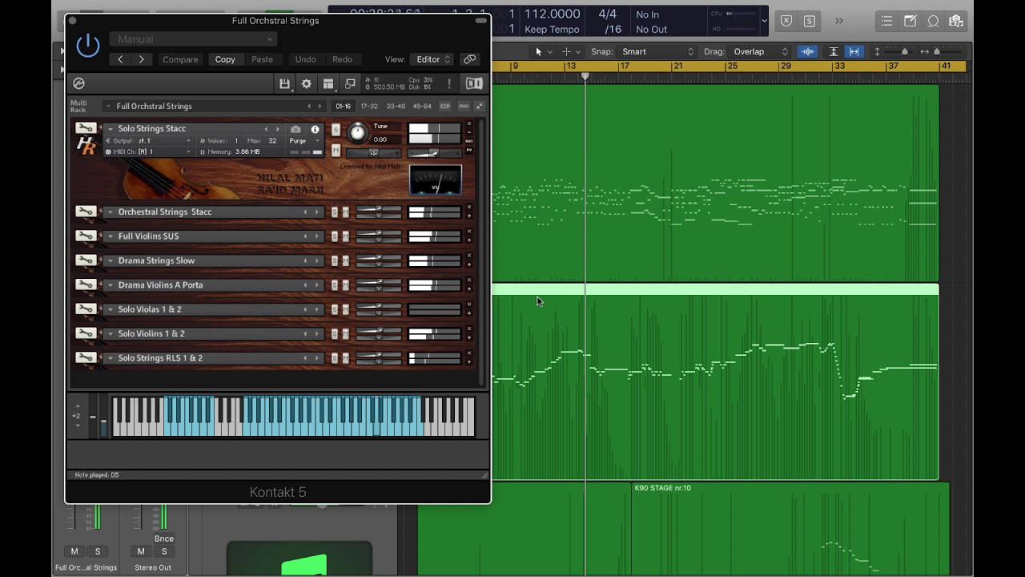The width and height of the screenshot is (1025, 577).
Task: Mute the Full Violins SUS instrument
Action: pos(346,236)
